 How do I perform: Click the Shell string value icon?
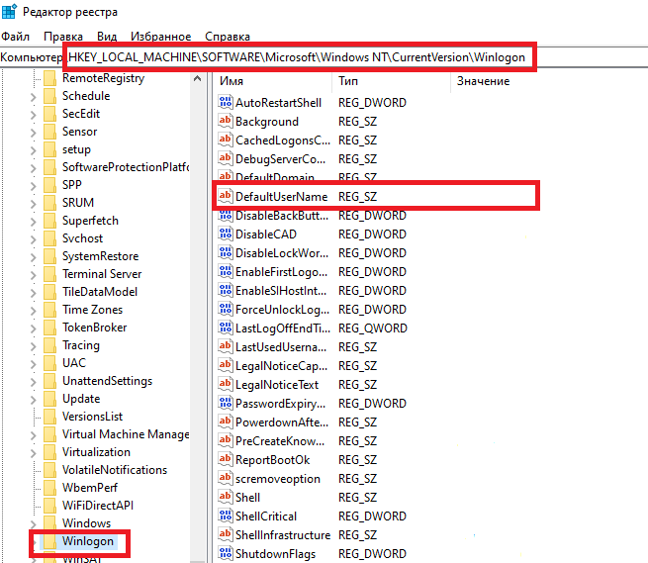click(226, 498)
